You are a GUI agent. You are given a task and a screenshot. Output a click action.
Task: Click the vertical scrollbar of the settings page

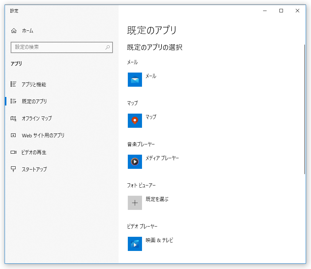pyautogui.click(x=305, y=109)
